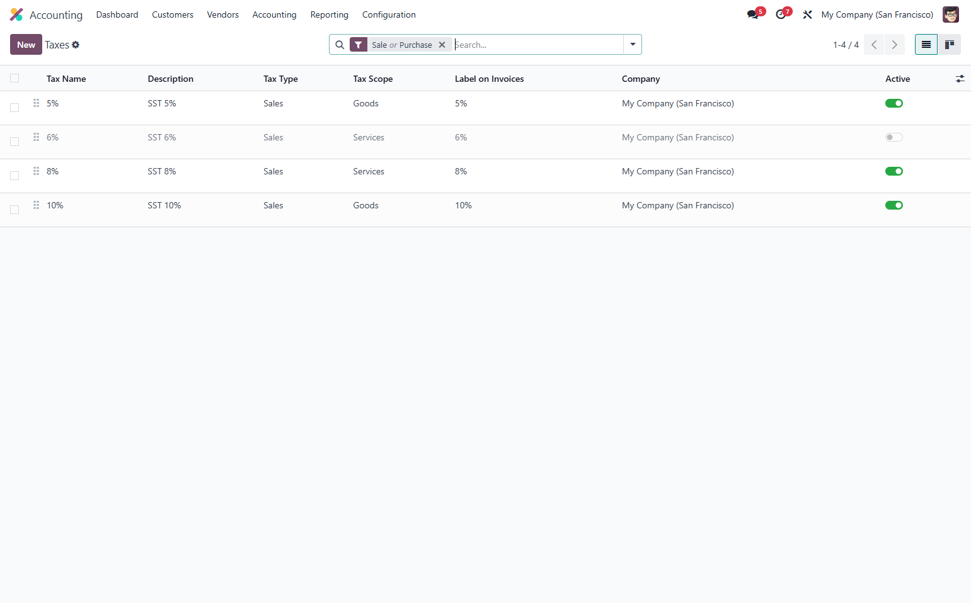Open the Vendors menu
The image size is (971, 603).
[223, 14]
